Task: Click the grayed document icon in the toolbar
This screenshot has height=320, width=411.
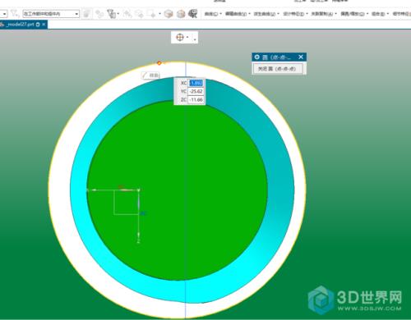Action: 86,13
